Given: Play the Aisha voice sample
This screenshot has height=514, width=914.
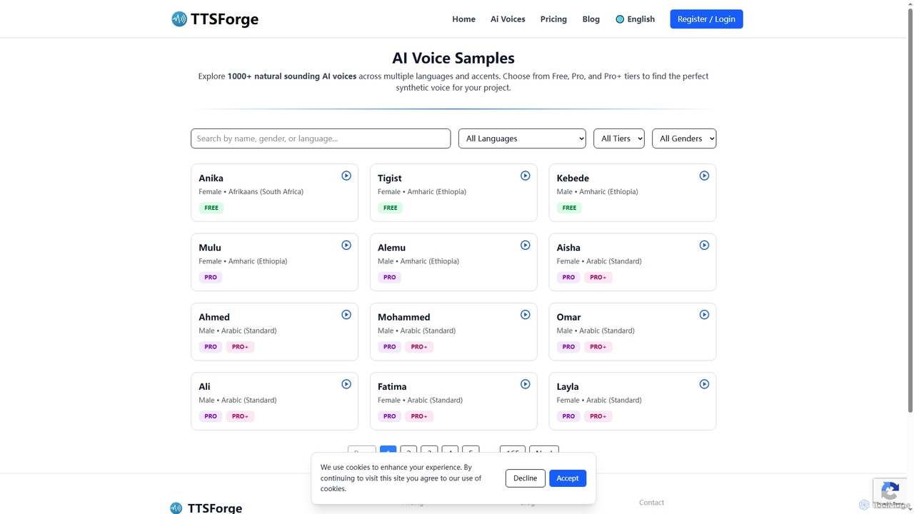Looking at the screenshot, I should click(x=704, y=245).
